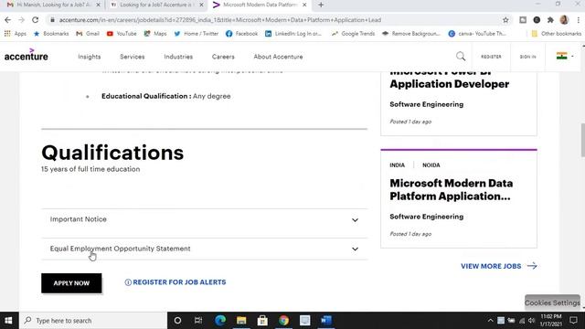Image resolution: width=585 pixels, height=329 pixels.
Task: Open the Chrome three-dot menu
Action: (x=578, y=20)
